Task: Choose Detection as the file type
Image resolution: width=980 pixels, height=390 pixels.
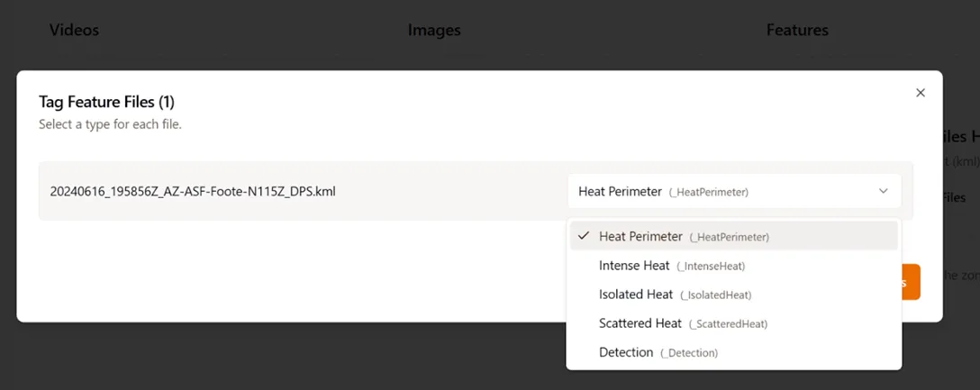Action: [626, 352]
